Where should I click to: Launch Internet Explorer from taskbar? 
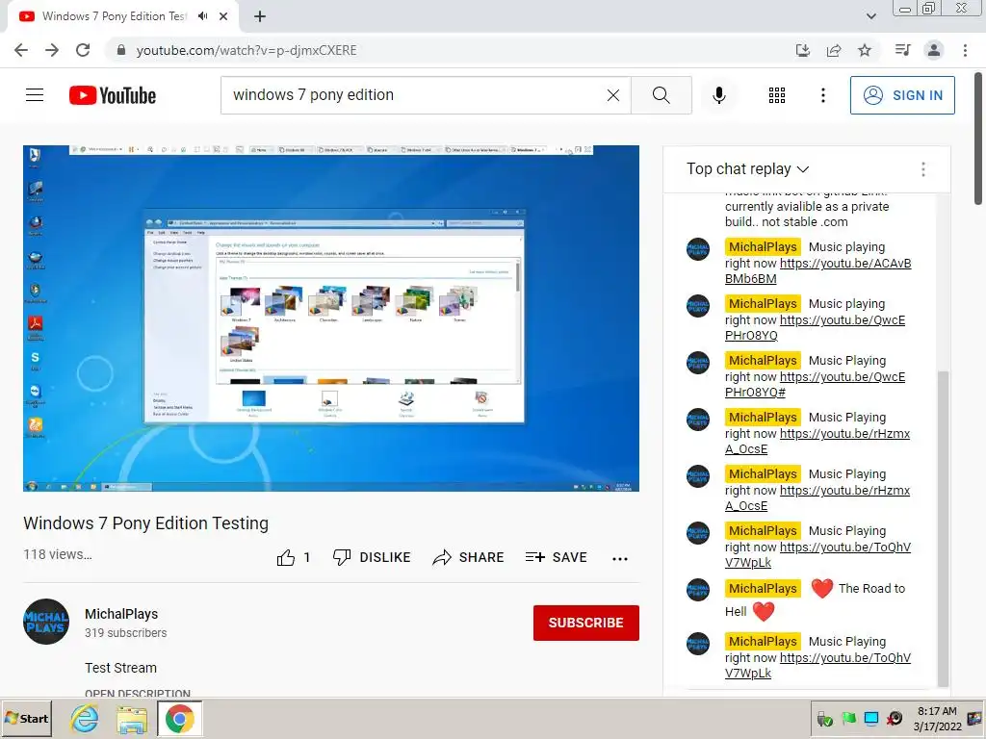pos(85,718)
